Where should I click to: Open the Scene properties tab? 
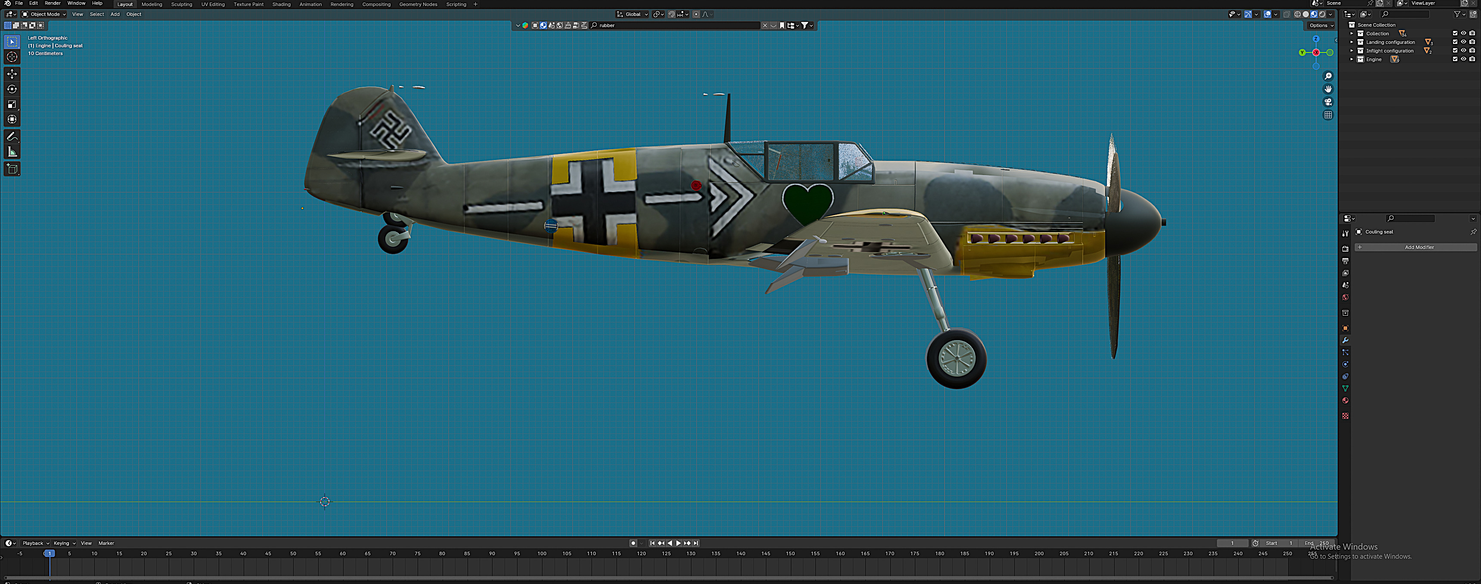point(1345,286)
